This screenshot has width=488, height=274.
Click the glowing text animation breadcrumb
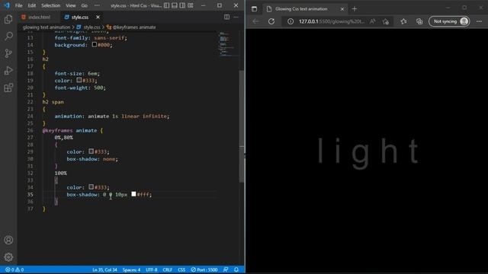pyautogui.click(x=47, y=27)
